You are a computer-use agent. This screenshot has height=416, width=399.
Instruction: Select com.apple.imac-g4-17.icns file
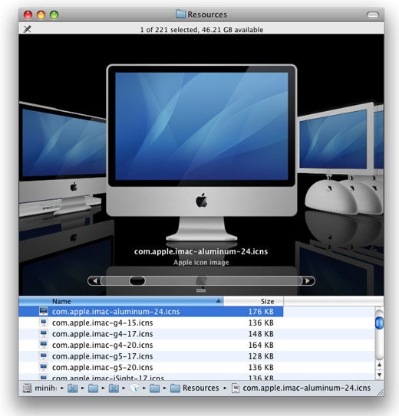click(x=102, y=334)
